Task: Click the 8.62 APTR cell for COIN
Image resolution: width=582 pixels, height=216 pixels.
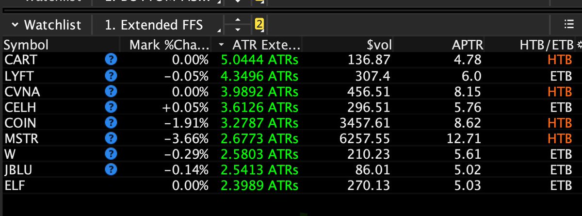Action: 468,123
